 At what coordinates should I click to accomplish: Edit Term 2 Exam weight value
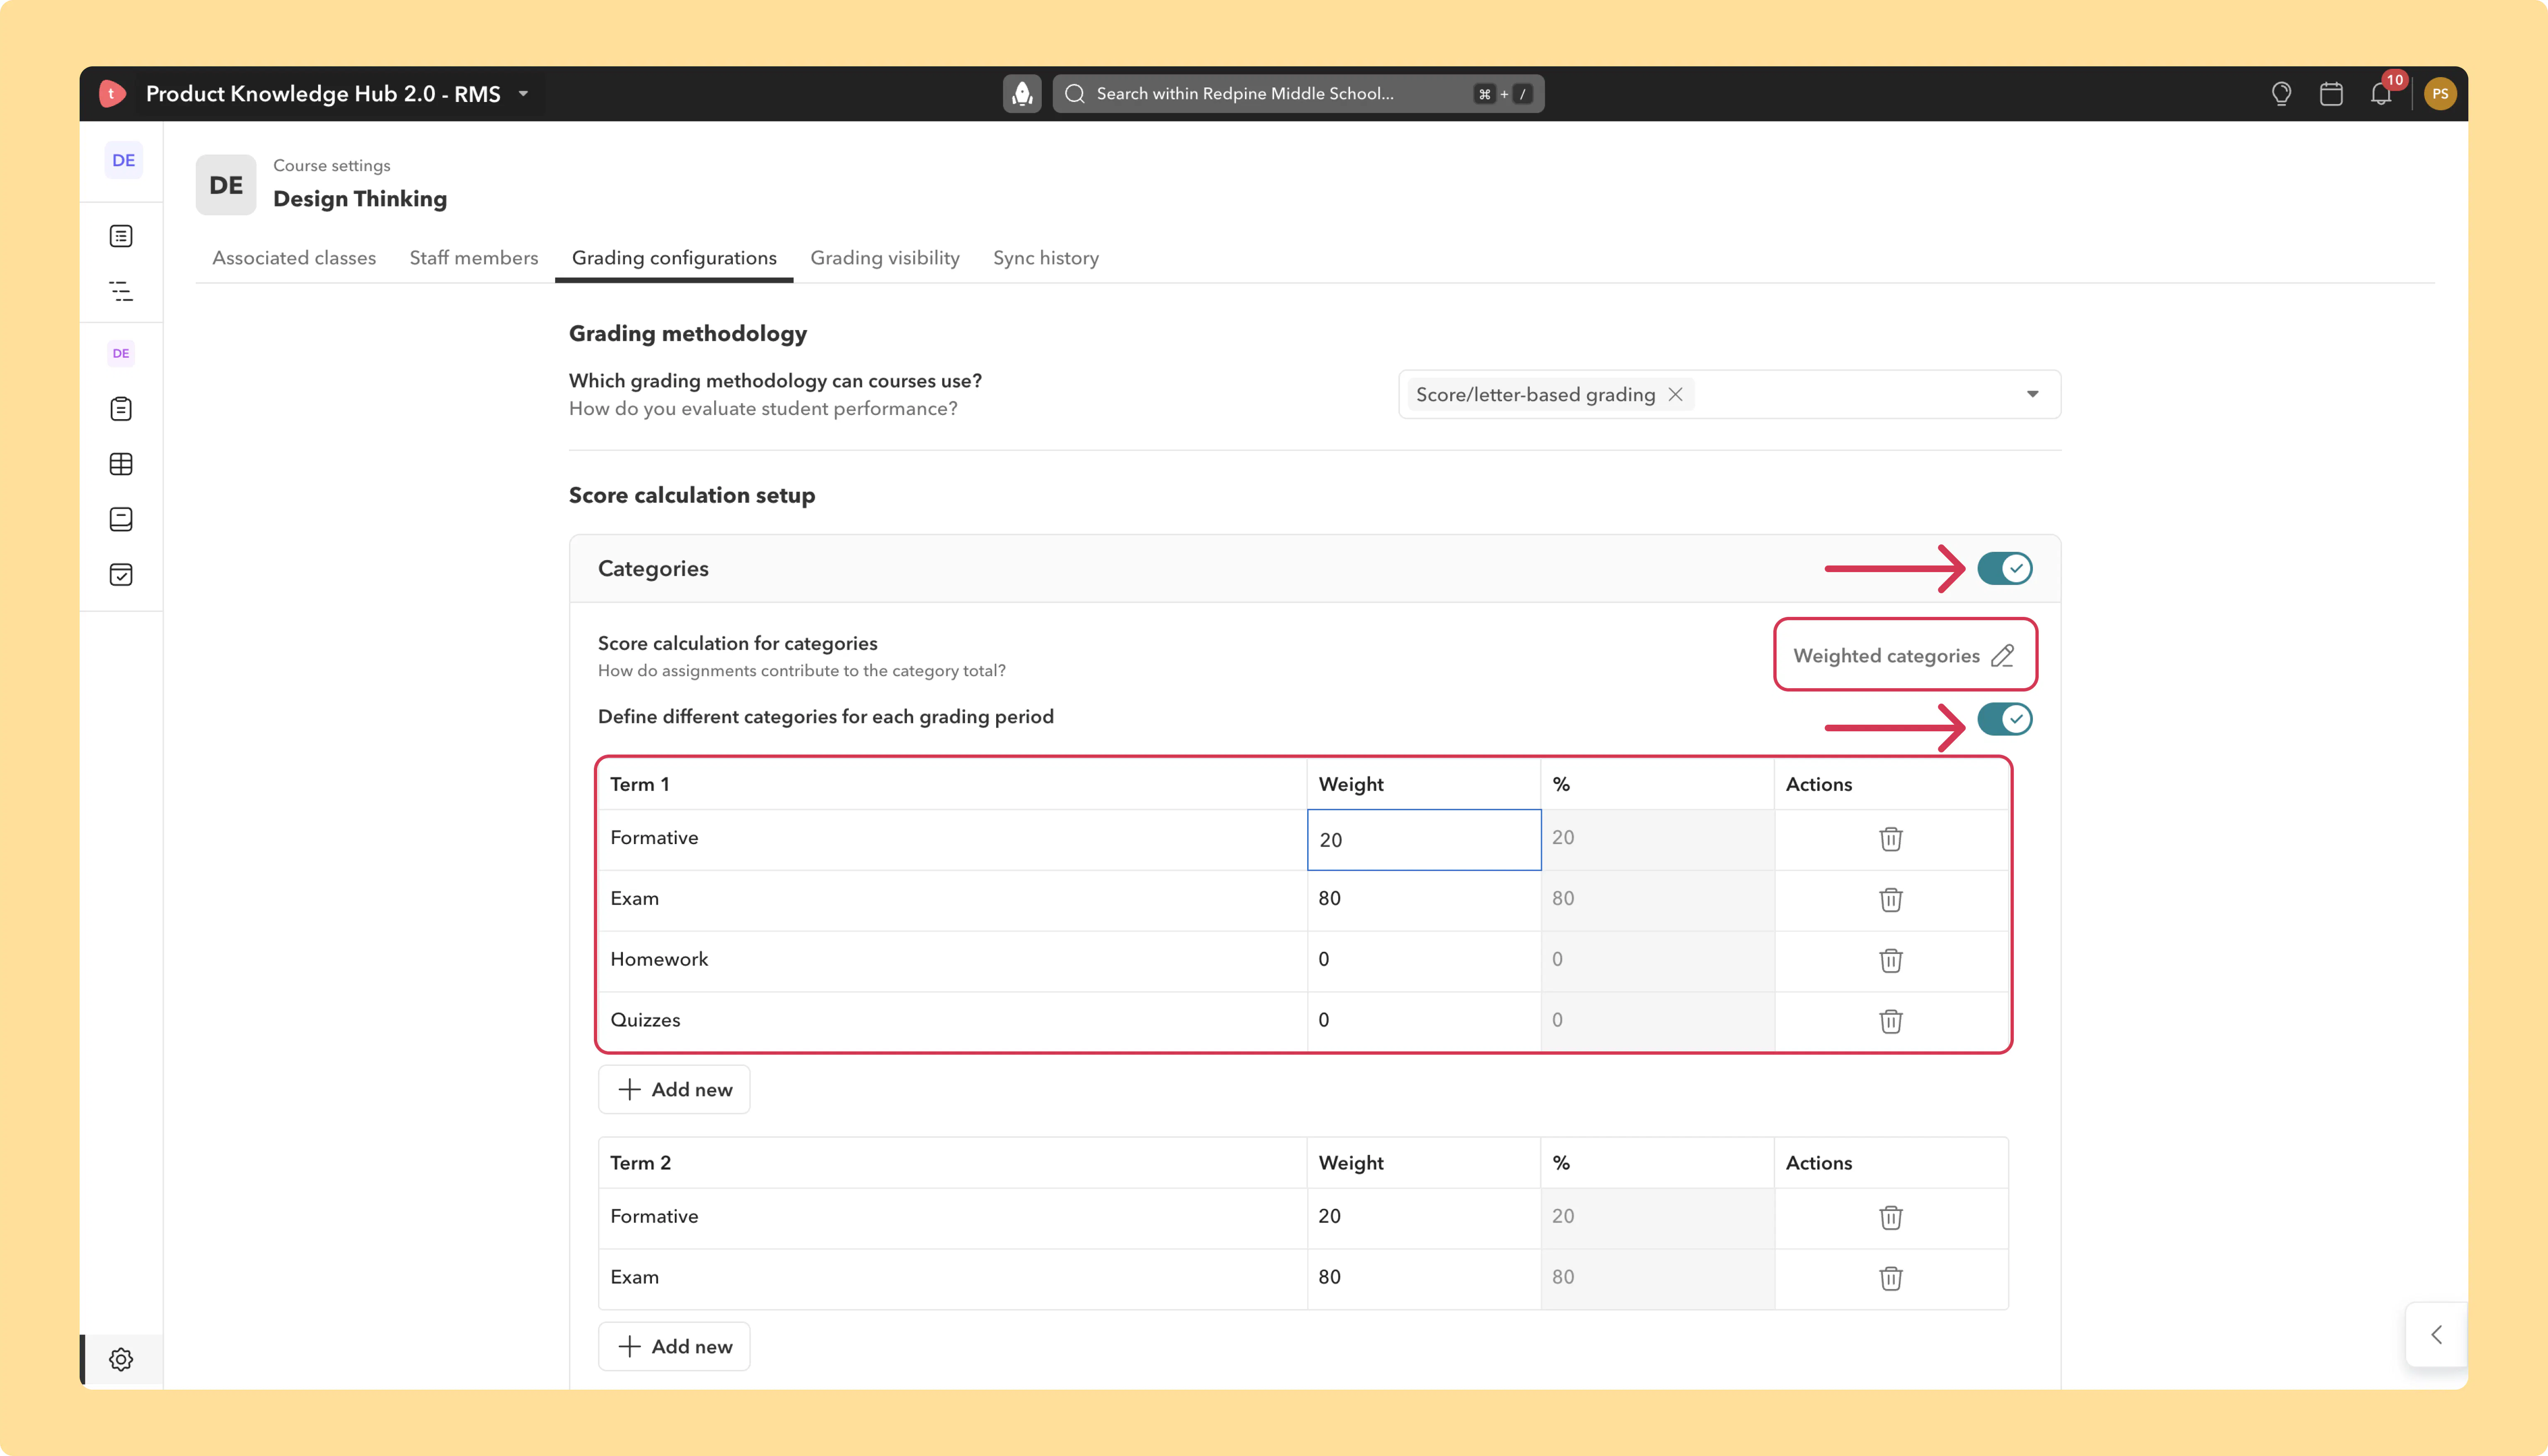[x=1424, y=1278]
